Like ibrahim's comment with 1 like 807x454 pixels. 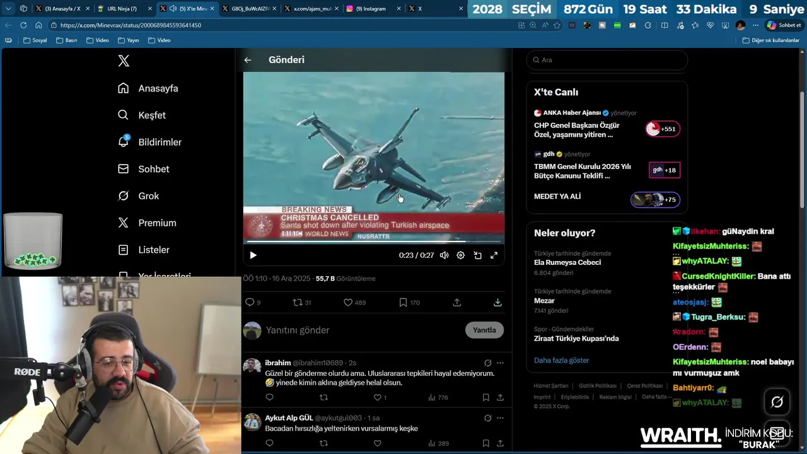point(380,397)
